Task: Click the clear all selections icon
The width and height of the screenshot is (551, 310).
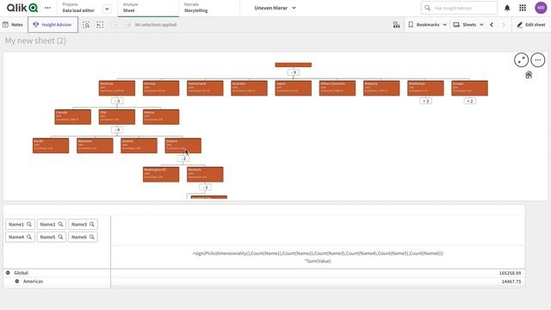Action: [128, 25]
